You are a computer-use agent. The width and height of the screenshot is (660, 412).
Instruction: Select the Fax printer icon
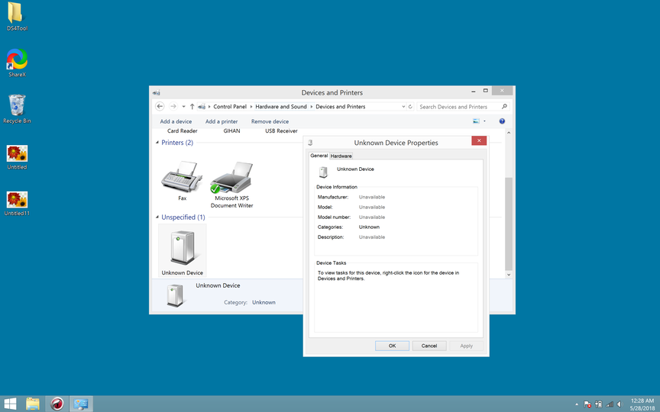click(x=182, y=177)
